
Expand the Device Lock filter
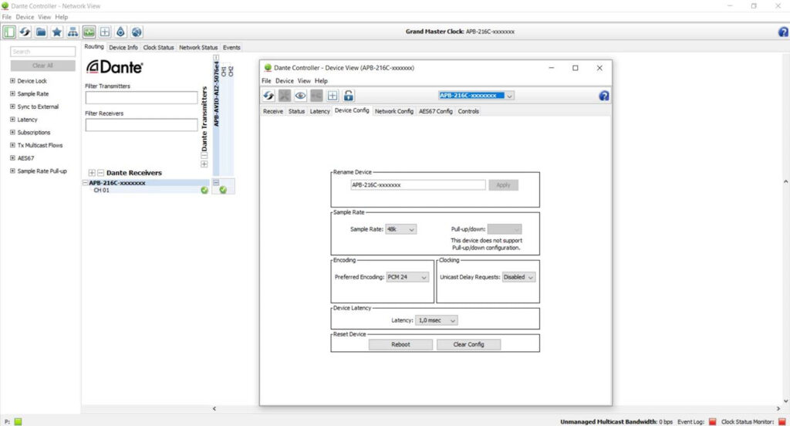click(12, 81)
